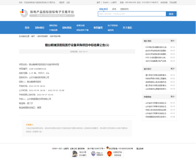The image size is (196, 165).
Task: Click the search keyword input field
Action: pyautogui.click(x=131, y=14)
